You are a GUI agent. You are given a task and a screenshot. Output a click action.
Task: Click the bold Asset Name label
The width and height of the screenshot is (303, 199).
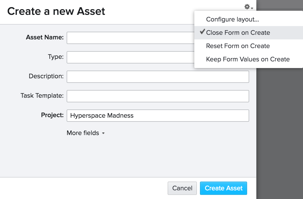(x=45, y=37)
